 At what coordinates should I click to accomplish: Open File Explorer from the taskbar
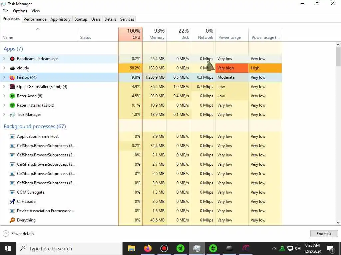tap(131, 248)
